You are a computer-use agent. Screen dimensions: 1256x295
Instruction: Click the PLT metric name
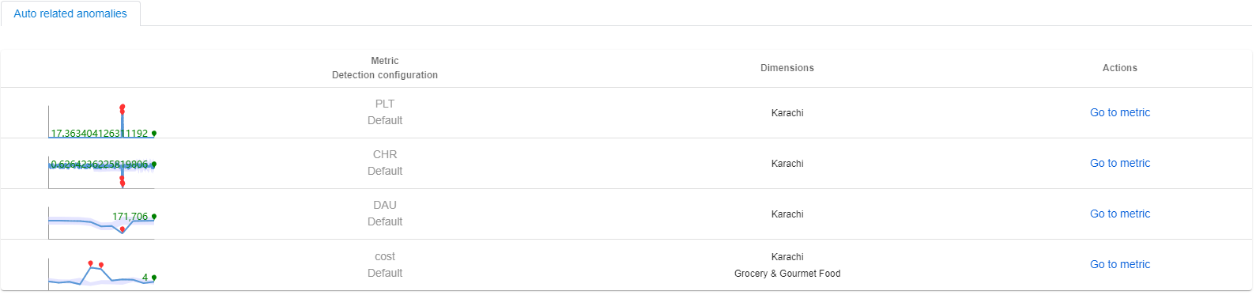tap(385, 104)
